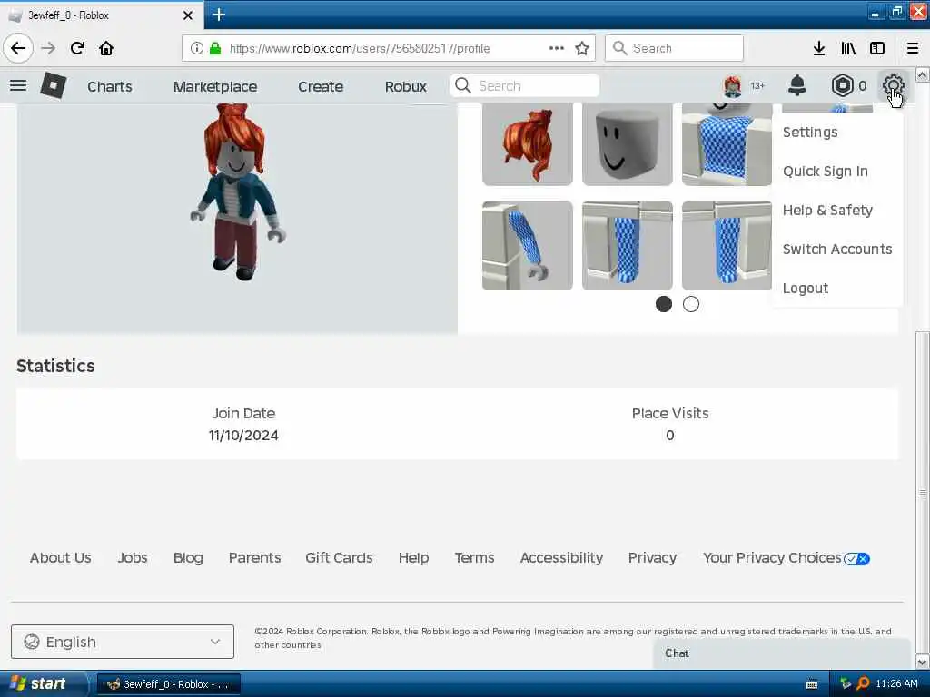Click the red hair item thumbnail
Screen dimensions: 930x697
coord(528,144)
